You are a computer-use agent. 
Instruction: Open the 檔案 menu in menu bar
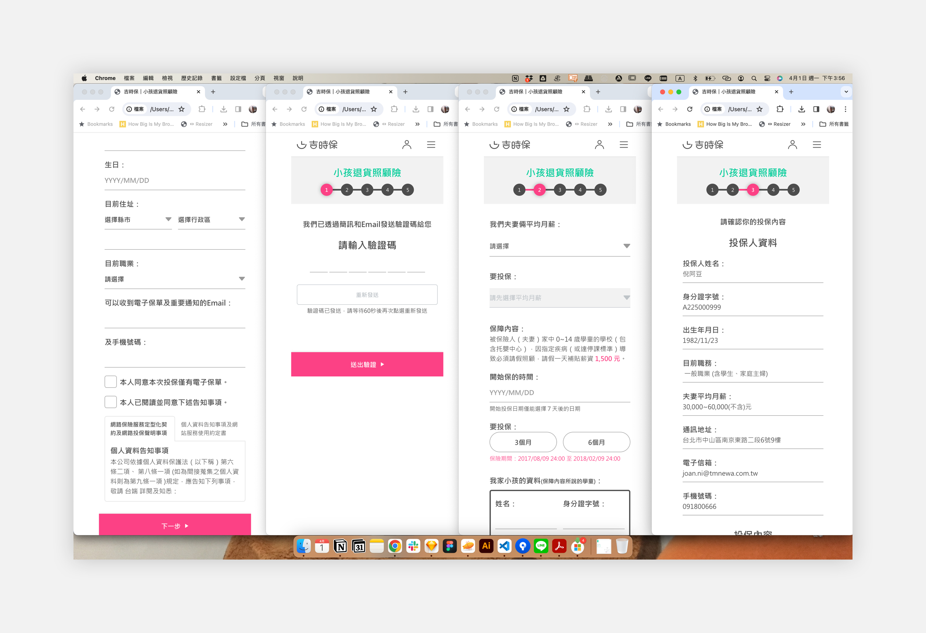129,79
